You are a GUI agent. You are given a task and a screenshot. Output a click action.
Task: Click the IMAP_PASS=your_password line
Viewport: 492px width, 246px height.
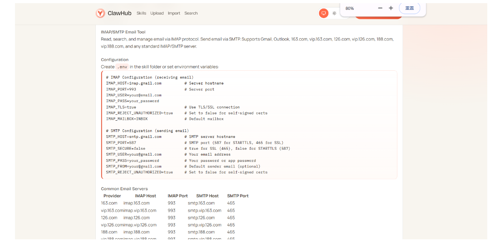tap(132, 101)
